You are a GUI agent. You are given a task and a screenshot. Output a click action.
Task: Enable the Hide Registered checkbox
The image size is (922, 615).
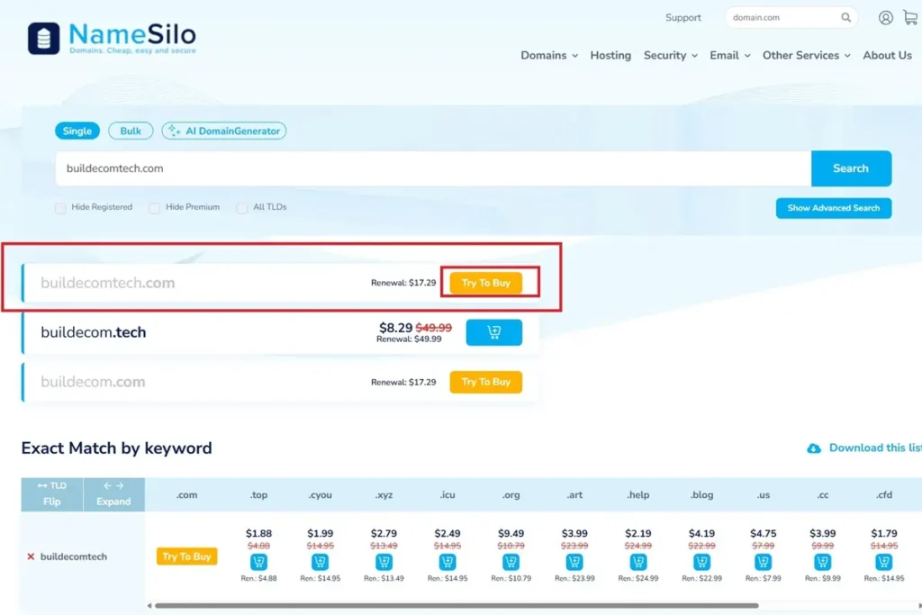[x=60, y=208]
